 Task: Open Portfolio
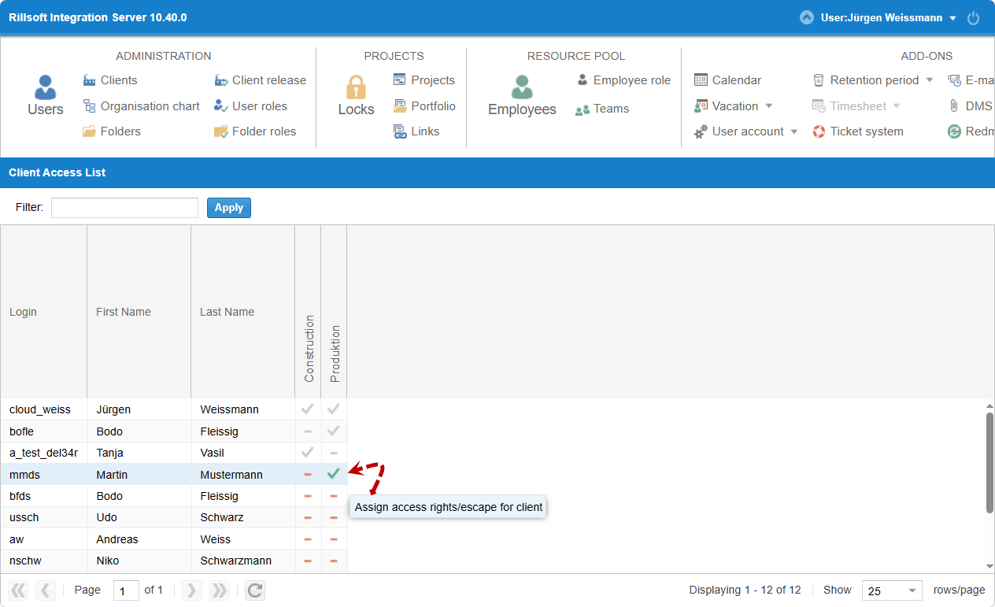coord(424,106)
